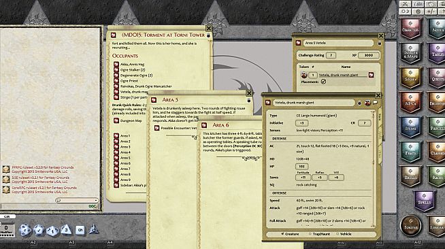Pick up the d6 die
445x249 pixels.
(80, 230)
